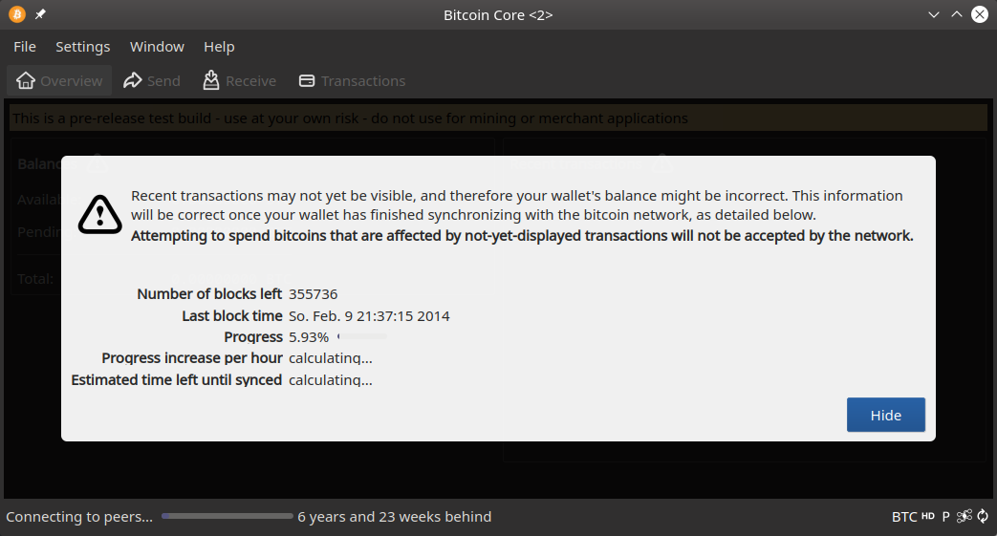
Task: Click the 'Estimated time left until synced' label
Action: (x=176, y=379)
